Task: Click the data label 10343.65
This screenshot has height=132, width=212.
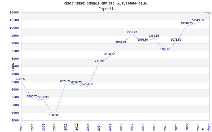Action: 198,20
